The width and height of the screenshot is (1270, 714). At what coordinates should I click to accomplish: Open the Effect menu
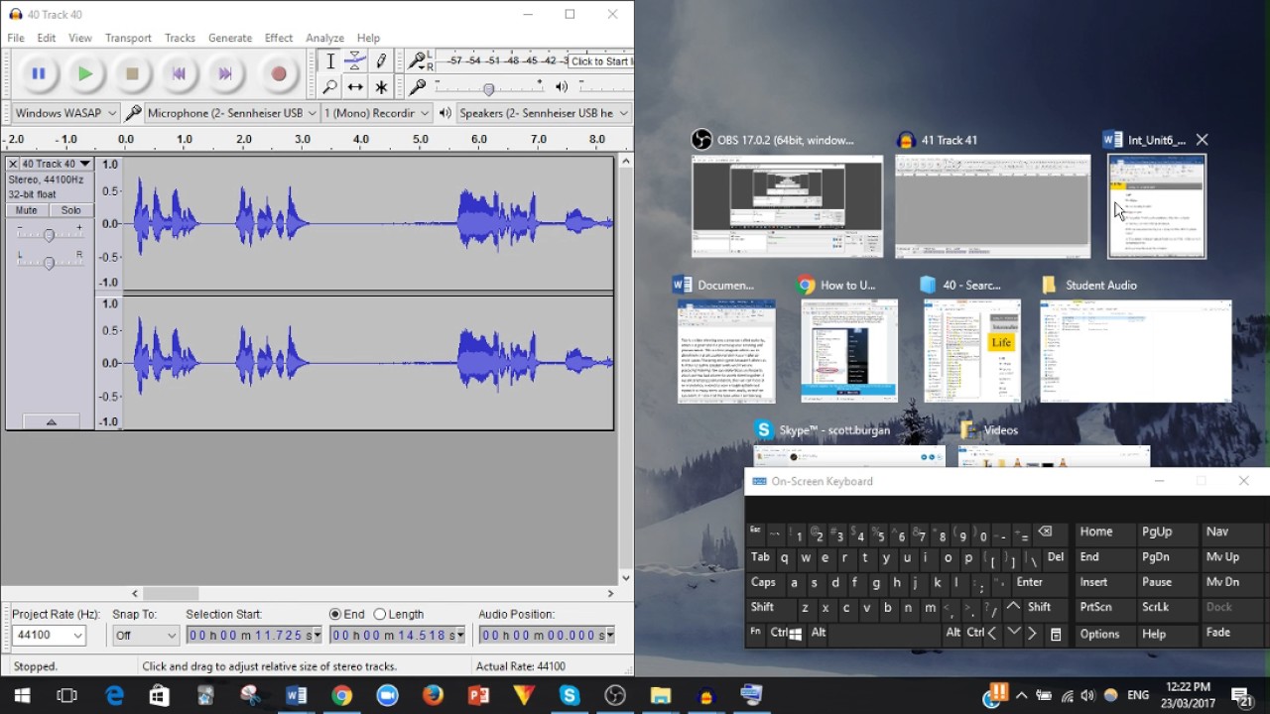point(279,38)
